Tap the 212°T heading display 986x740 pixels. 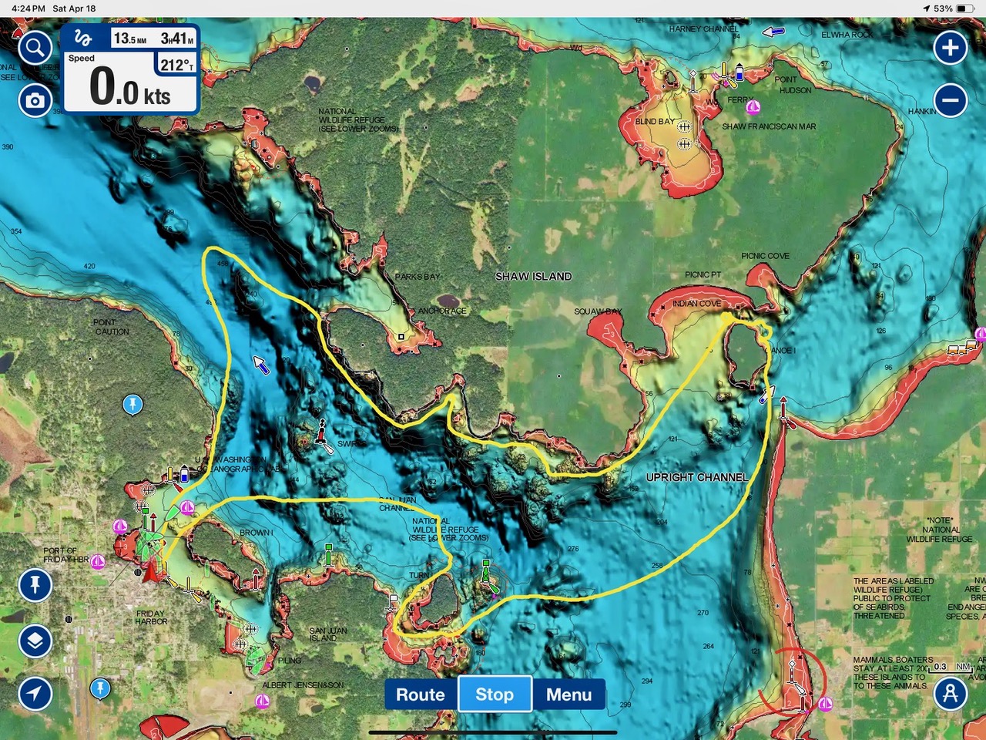(x=176, y=65)
